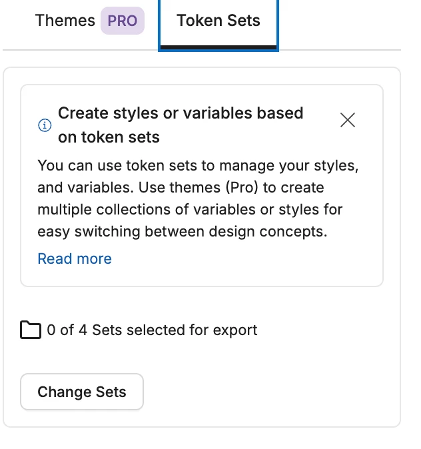Click the 'Create styles or variables' heading
Viewport: 421px width, 449px height.
click(181, 113)
